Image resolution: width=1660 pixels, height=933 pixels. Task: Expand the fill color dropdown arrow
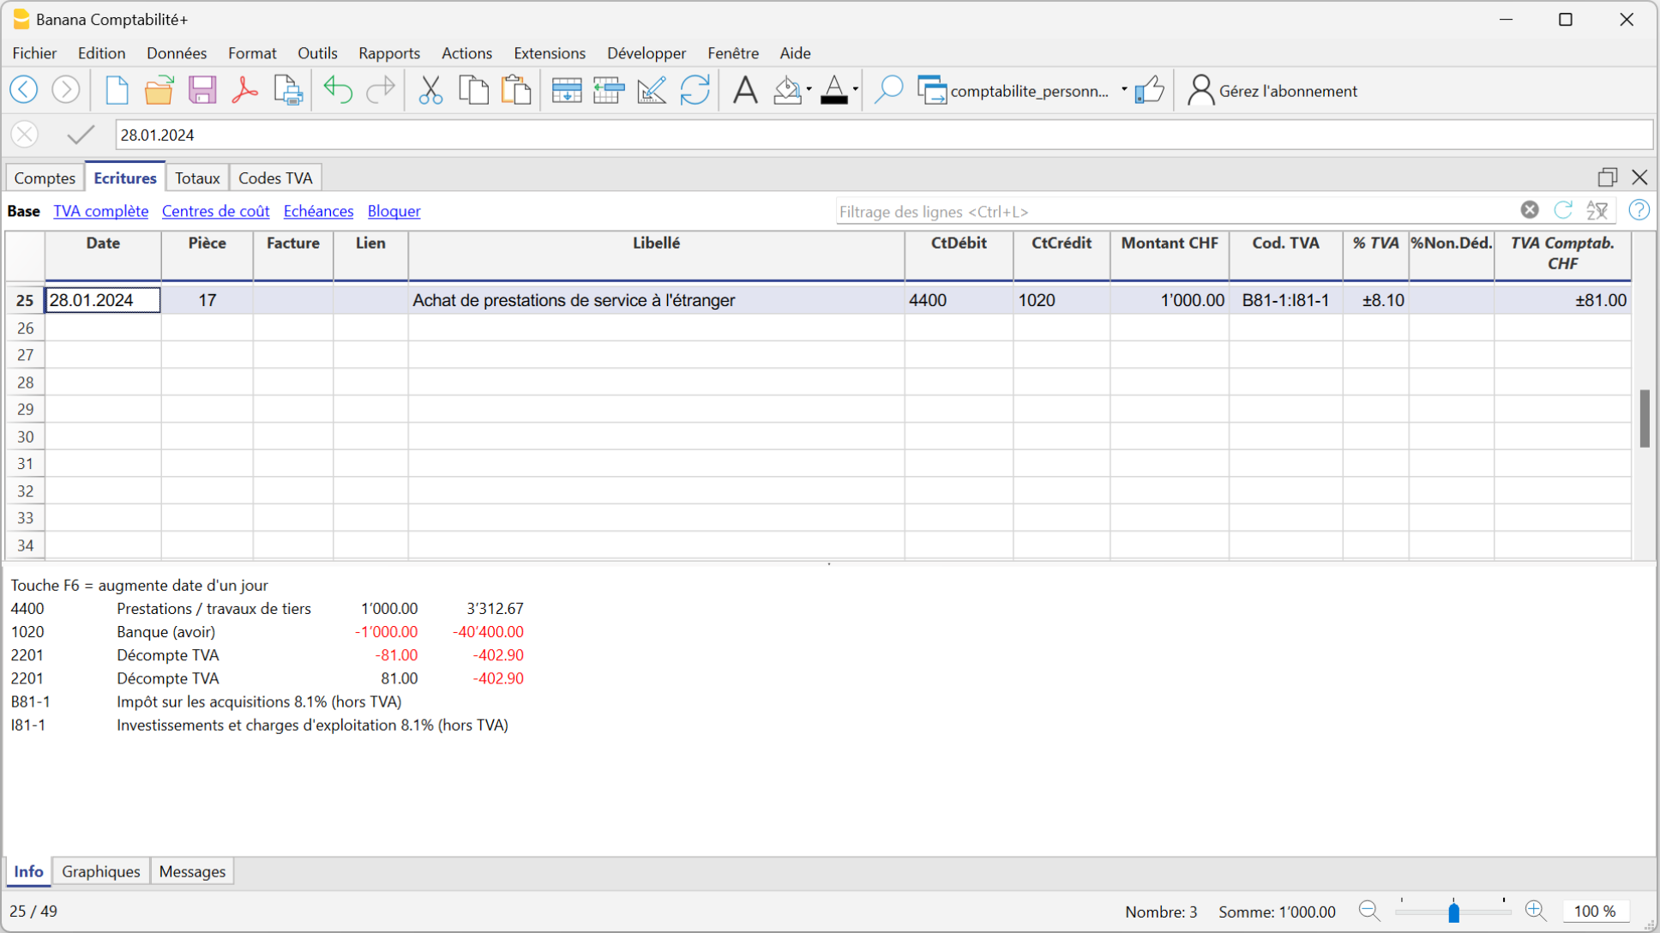(809, 90)
